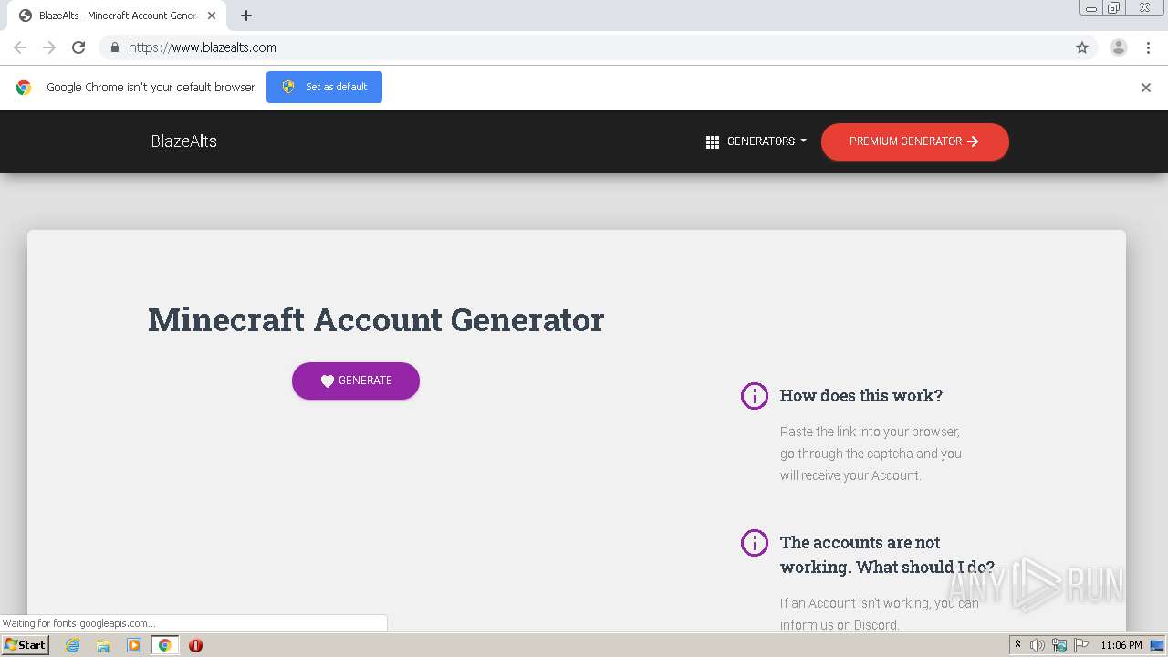View site info via the padlock icon
The width and height of the screenshot is (1168, 657).
click(x=114, y=47)
